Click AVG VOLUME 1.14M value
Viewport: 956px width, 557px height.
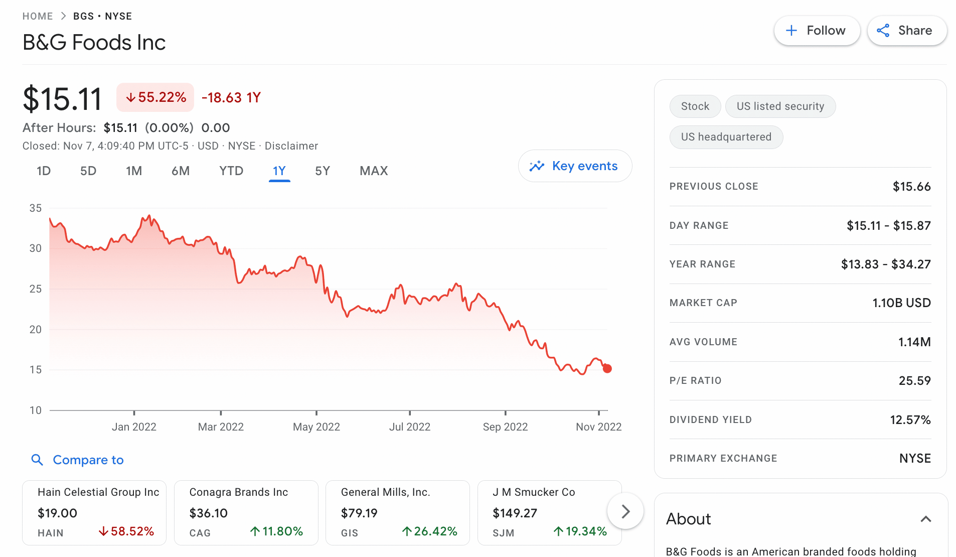914,342
